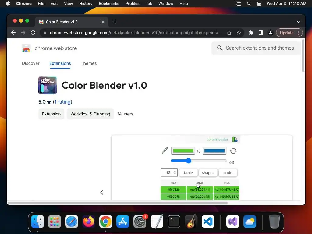Click the green start color swatch
The image size is (312, 234).
click(183, 151)
